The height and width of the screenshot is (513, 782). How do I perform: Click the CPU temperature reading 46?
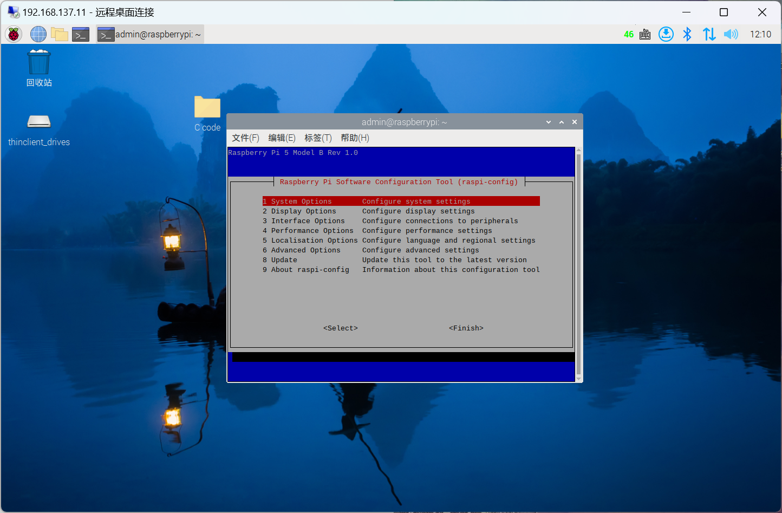tap(629, 34)
